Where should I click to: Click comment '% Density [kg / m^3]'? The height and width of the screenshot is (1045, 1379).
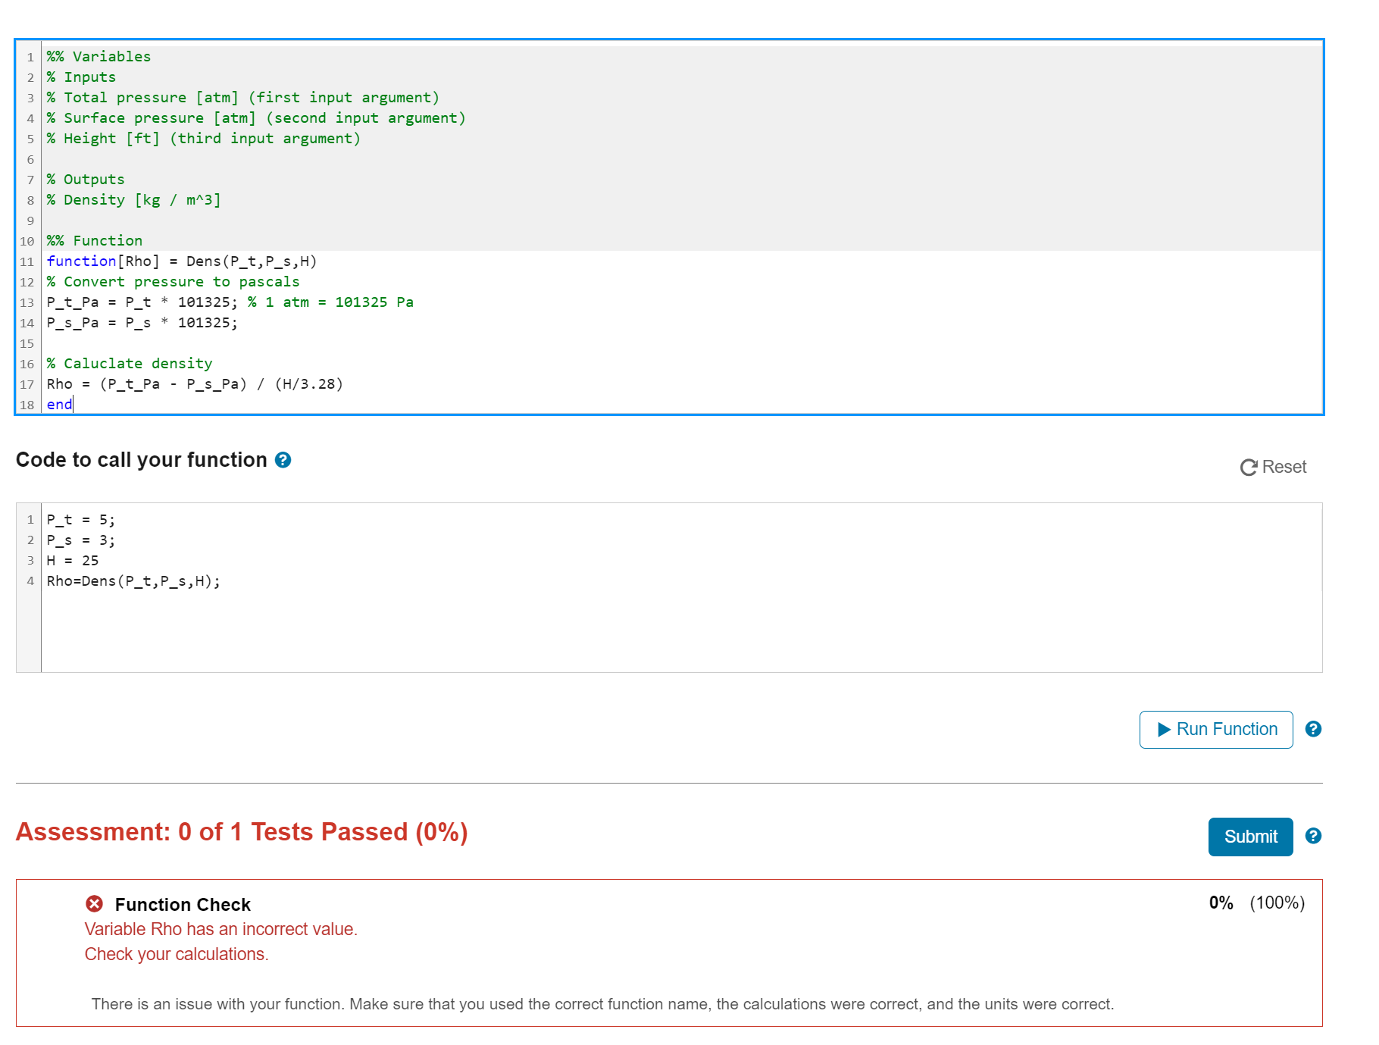click(133, 200)
